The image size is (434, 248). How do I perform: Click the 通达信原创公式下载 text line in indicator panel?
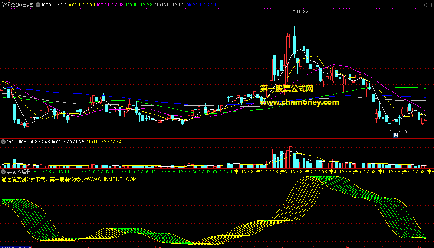pos(69,179)
